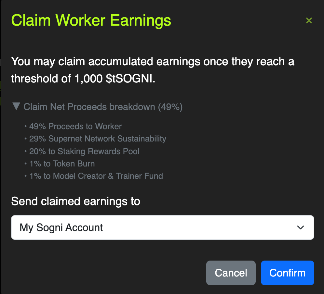Select the 1% to Token Burn line
The height and width of the screenshot is (294, 324).
62,164
